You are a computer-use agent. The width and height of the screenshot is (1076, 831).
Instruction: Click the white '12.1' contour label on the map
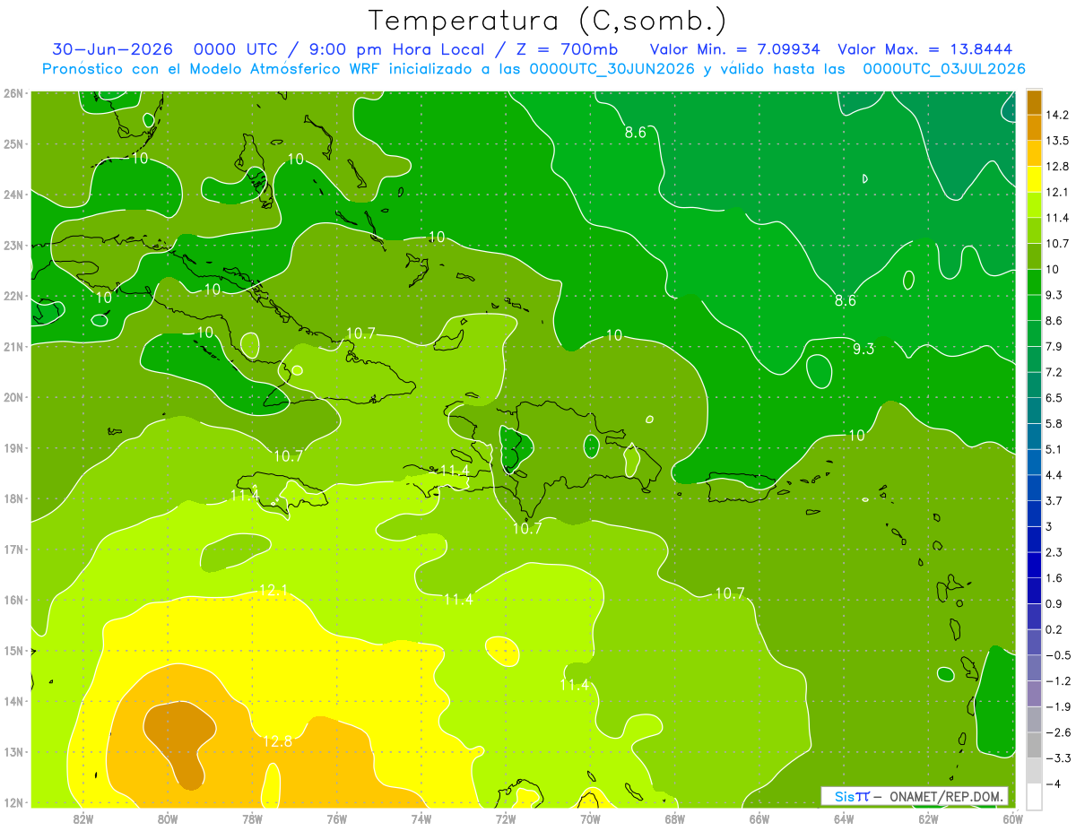tap(273, 590)
